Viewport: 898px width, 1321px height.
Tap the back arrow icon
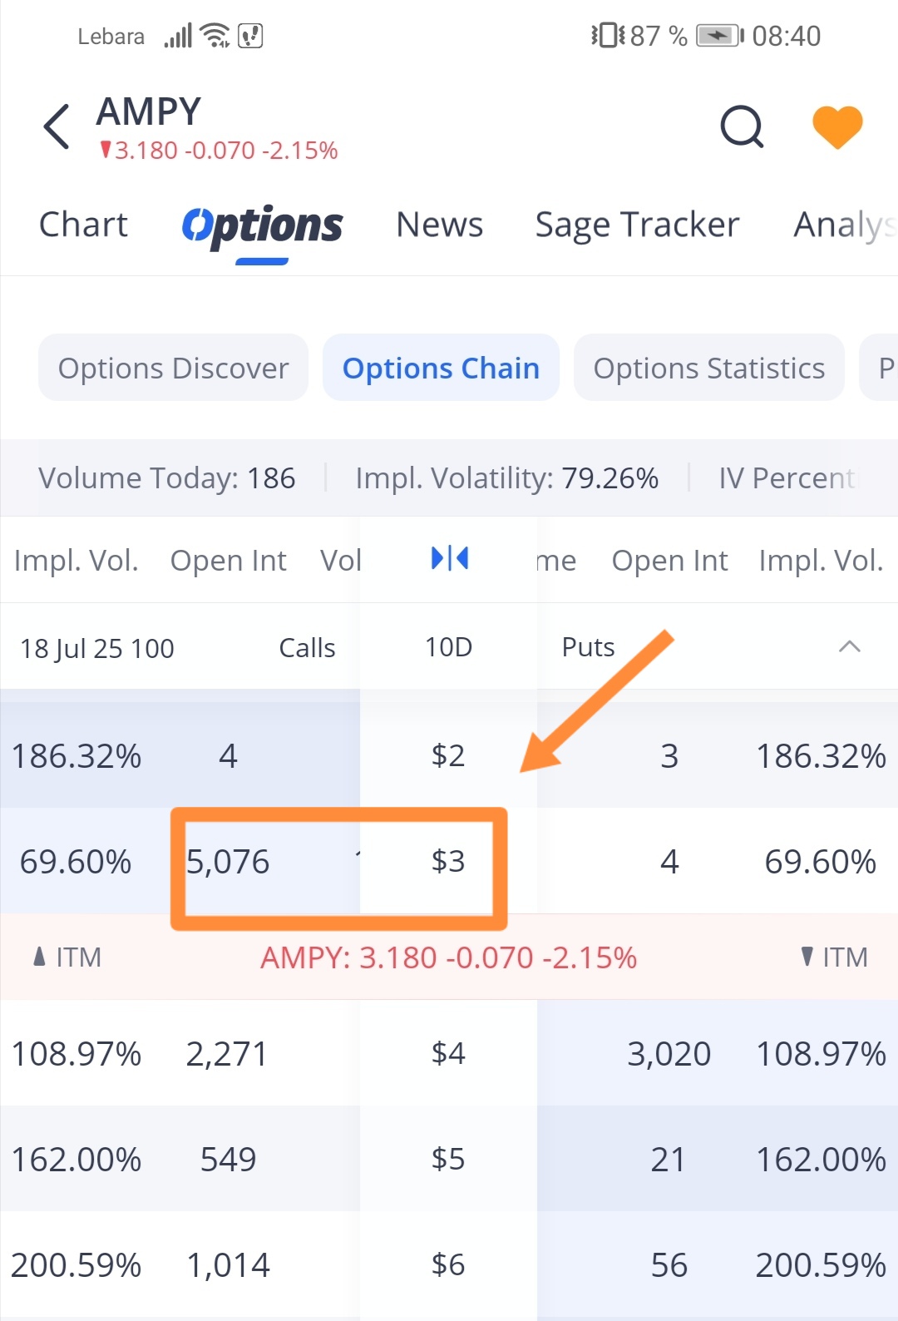tap(57, 127)
